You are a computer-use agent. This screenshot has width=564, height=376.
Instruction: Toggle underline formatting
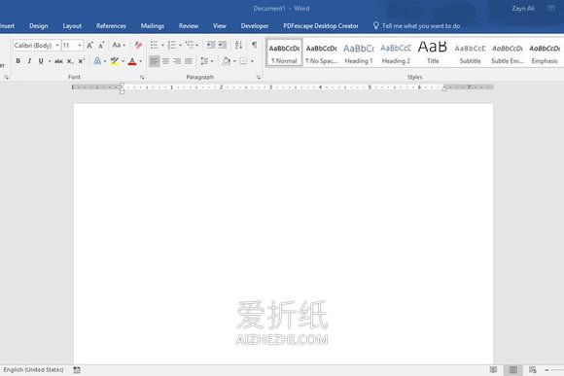[41, 61]
